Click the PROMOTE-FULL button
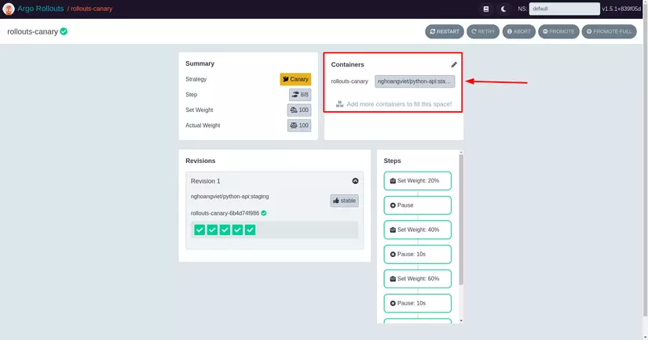 click(x=609, y=31)
